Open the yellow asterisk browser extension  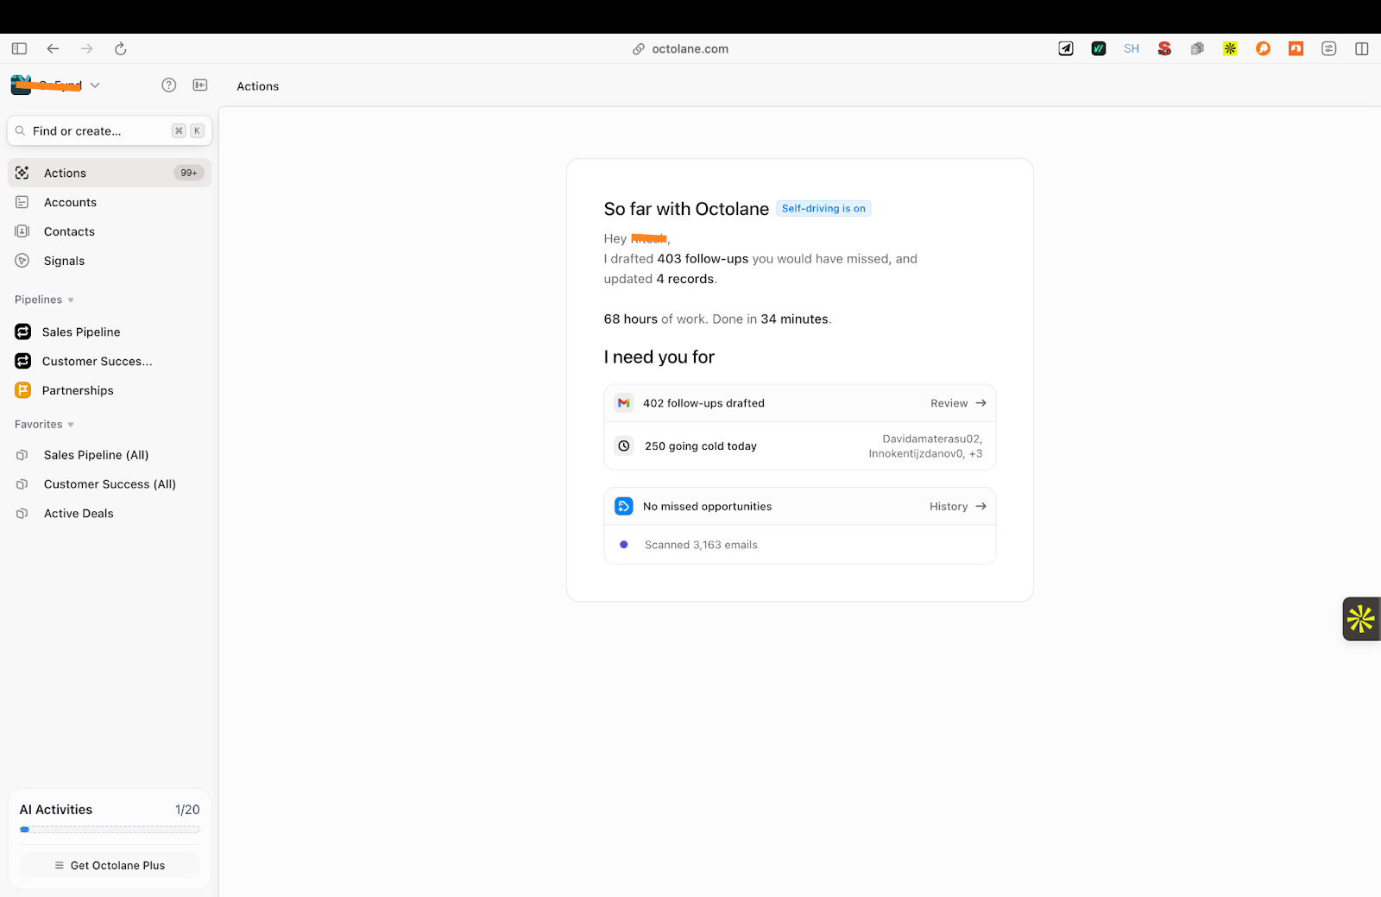tap(1230, 48)
